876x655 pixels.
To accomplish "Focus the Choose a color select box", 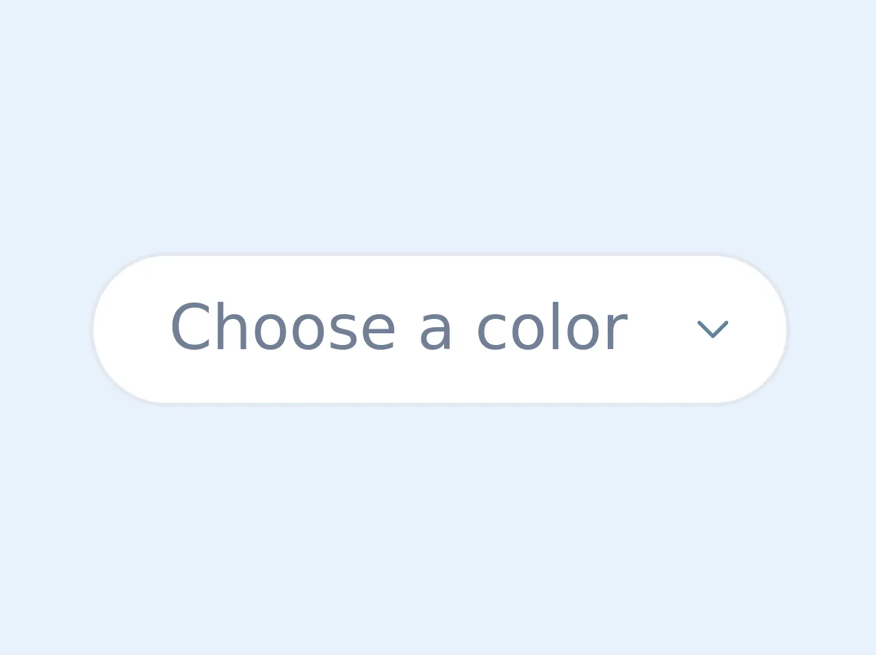I will coord(439,329).
